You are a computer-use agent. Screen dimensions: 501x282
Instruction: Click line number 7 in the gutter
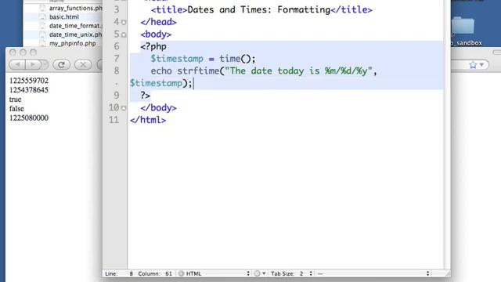click(117, 59)
